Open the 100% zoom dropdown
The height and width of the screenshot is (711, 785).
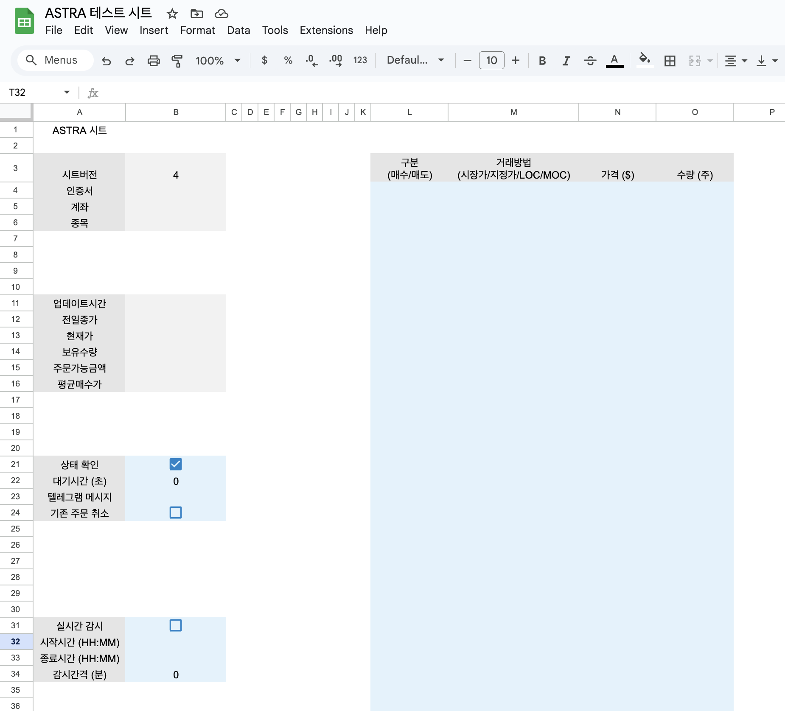pyautogui.click(x=218, y=61)
